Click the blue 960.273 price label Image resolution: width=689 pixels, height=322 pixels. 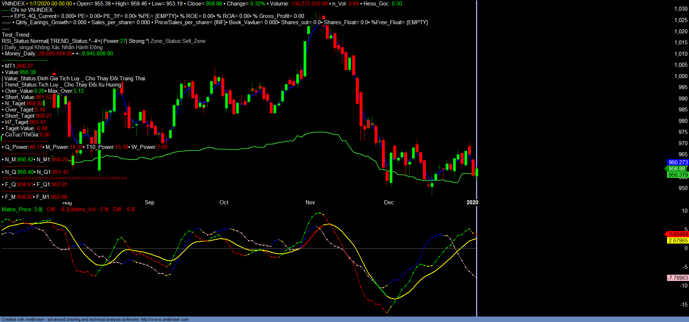[x=678, y=162]
